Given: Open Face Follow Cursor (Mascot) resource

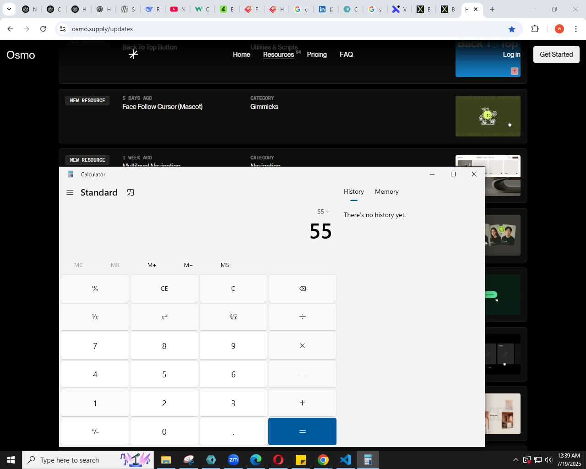Looking at the screenshot, I should (162, 107).
